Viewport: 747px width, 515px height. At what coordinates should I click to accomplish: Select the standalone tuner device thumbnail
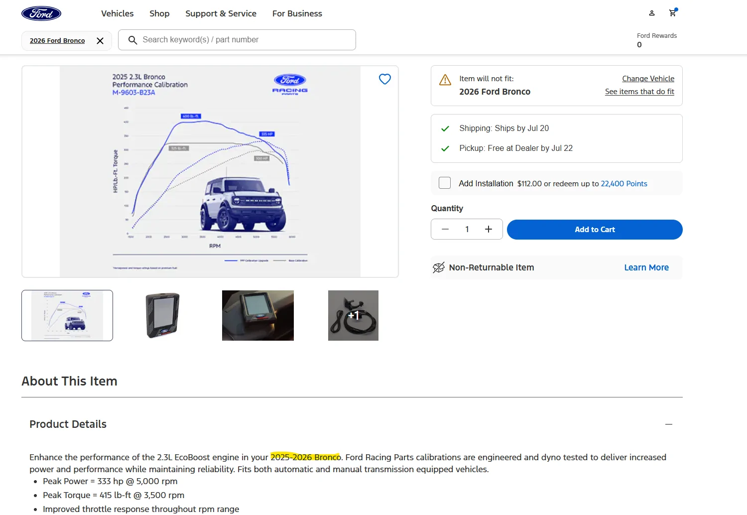(162, 316)
